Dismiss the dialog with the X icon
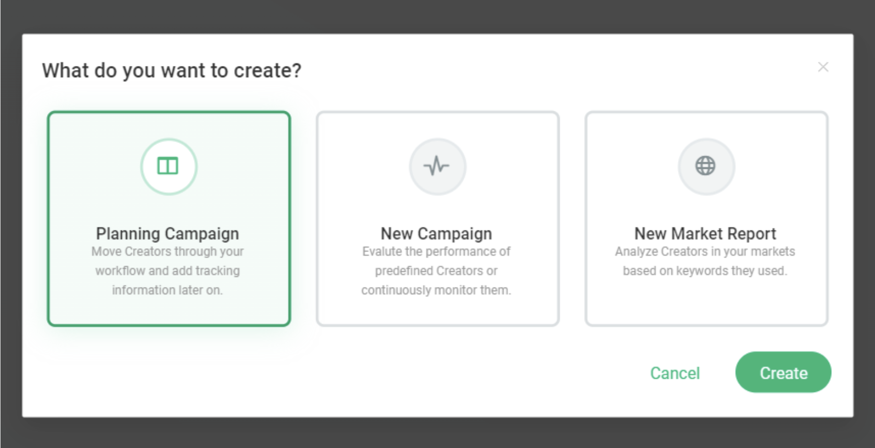This screenshot has width=875, height=448. pos(824,67)
